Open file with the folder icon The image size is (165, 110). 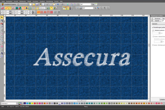(34, 4)
